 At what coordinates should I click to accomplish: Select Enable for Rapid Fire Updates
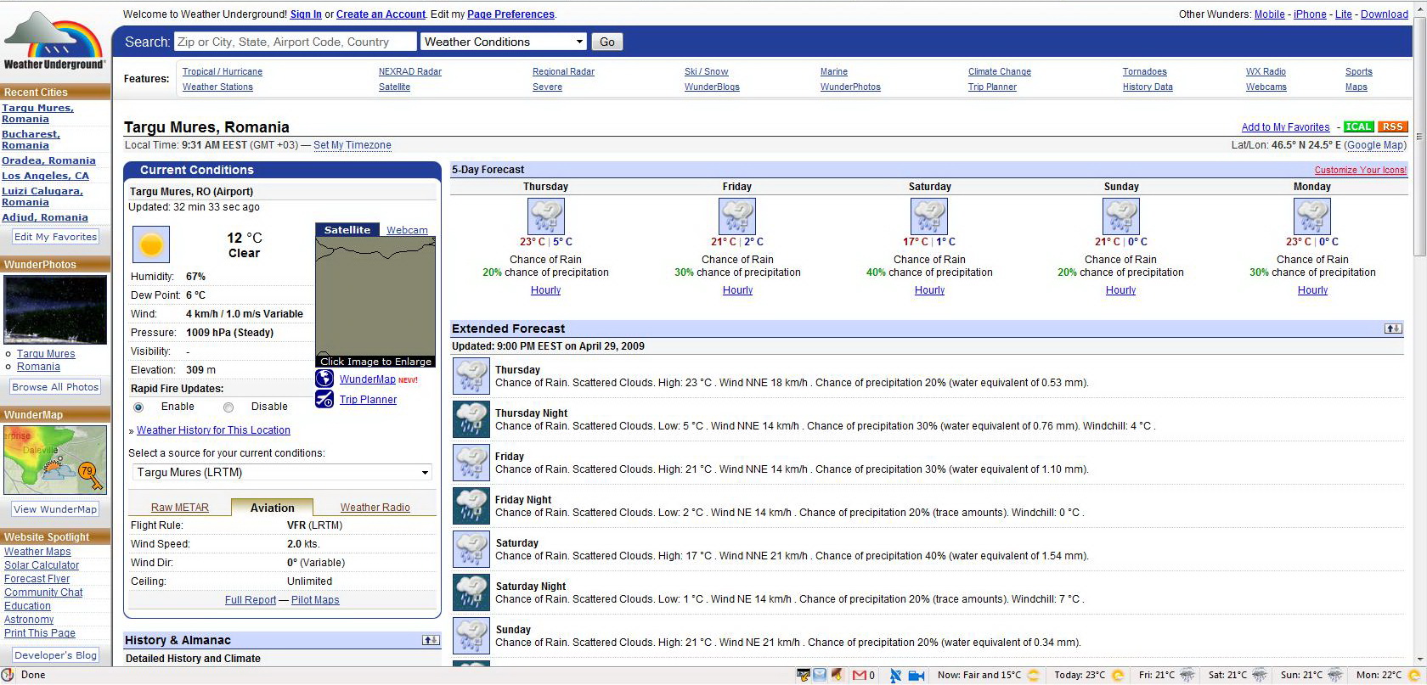click(138, 407)
